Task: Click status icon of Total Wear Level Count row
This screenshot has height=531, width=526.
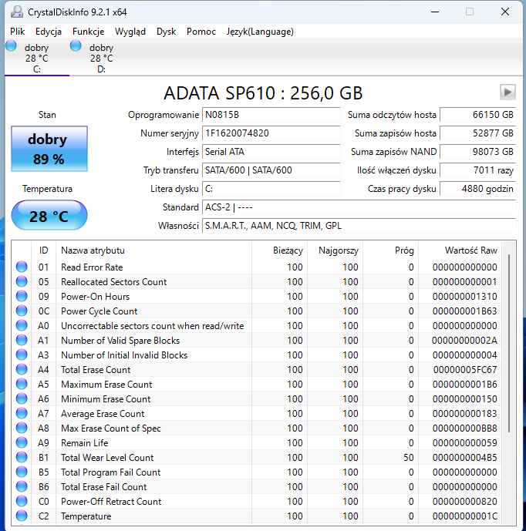Action: 22,457
